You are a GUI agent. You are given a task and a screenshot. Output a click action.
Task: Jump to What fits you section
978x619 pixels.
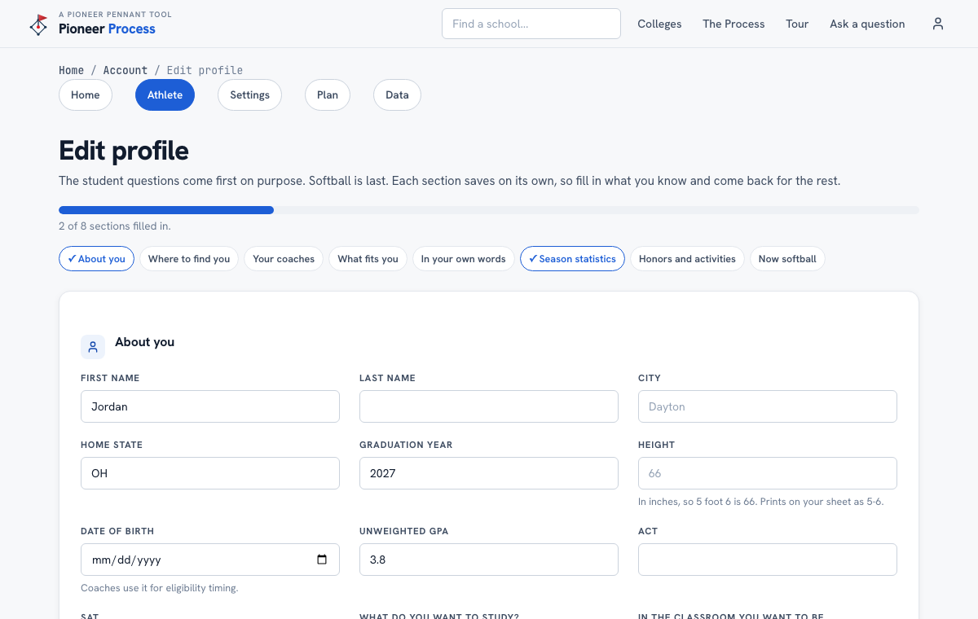368,259
